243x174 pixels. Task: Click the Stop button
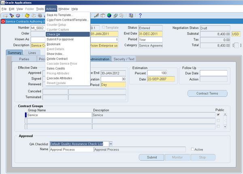202,157
